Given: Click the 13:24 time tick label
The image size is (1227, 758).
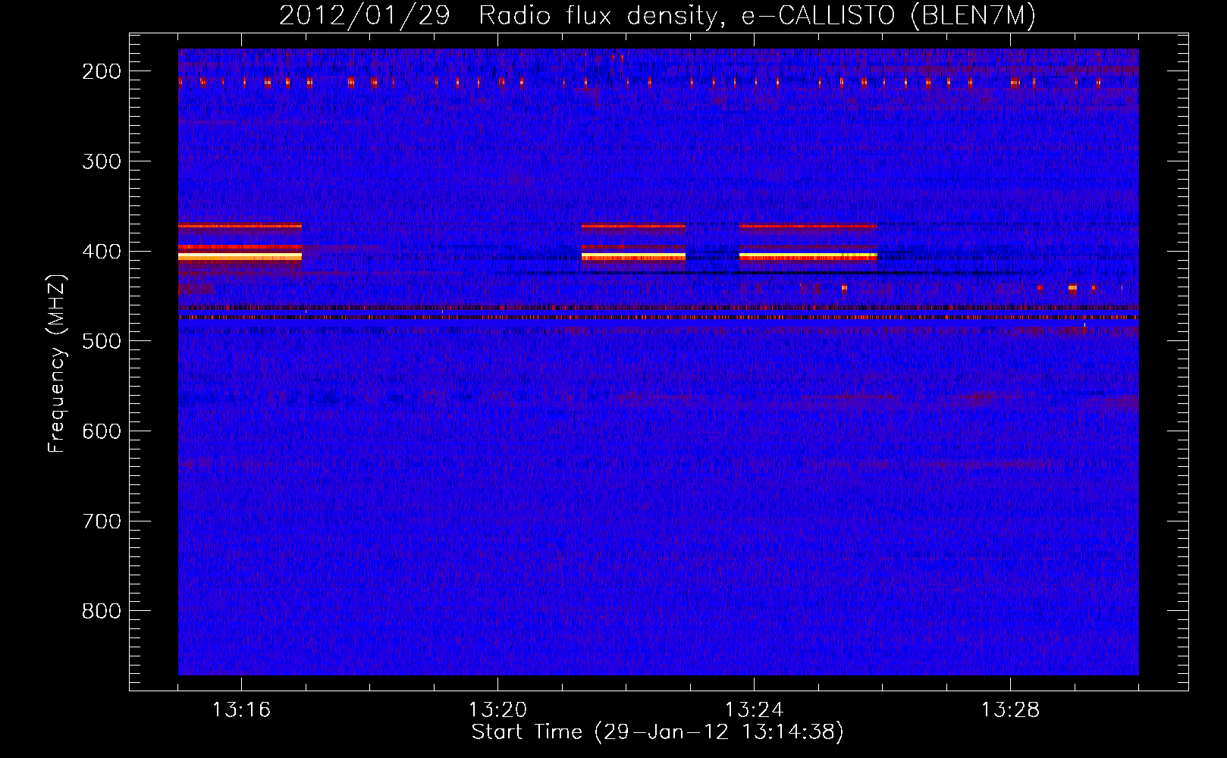Looking at the screenshot, I should (754, 710).
